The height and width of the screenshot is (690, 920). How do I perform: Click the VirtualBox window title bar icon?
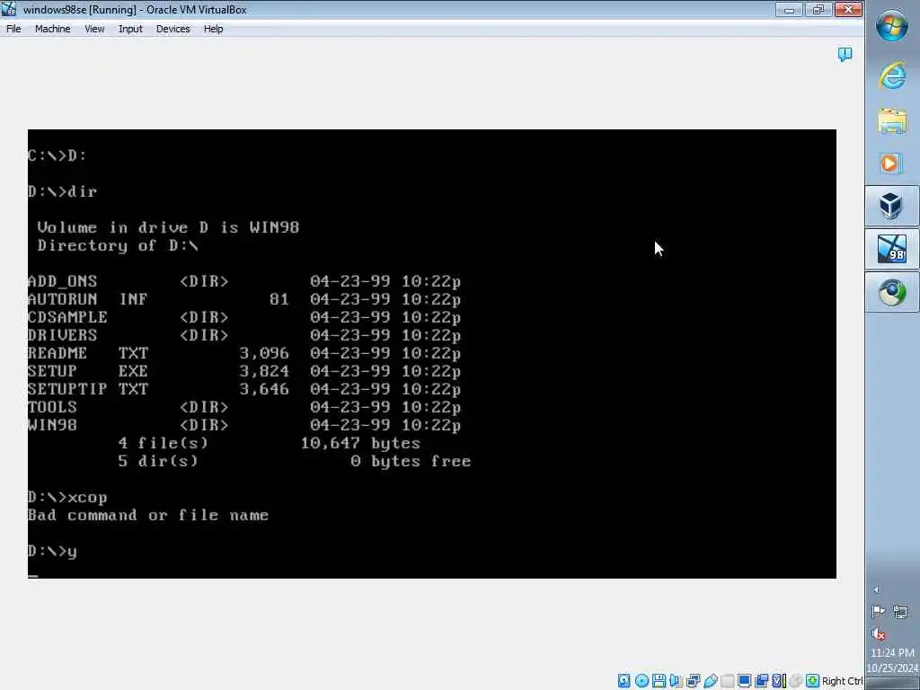(9, 9)
